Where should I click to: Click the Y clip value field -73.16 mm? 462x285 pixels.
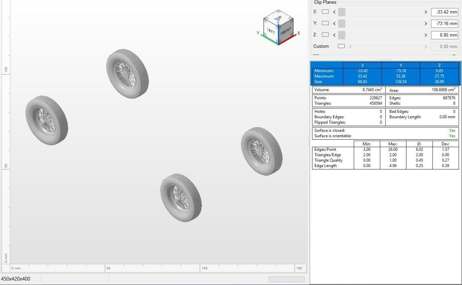(445, 23)
